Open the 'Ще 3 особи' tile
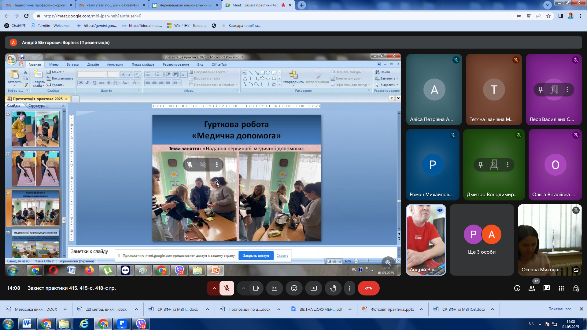 482,240
